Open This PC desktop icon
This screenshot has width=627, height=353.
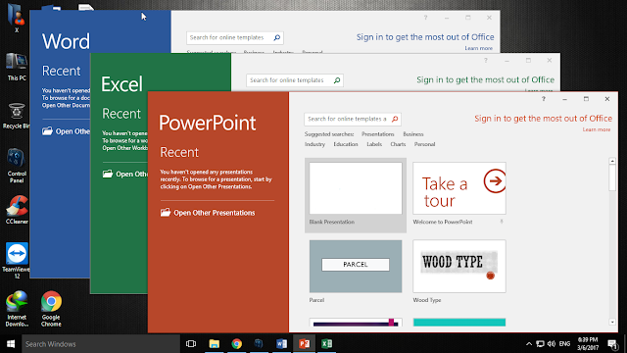[x=17, y=67]
